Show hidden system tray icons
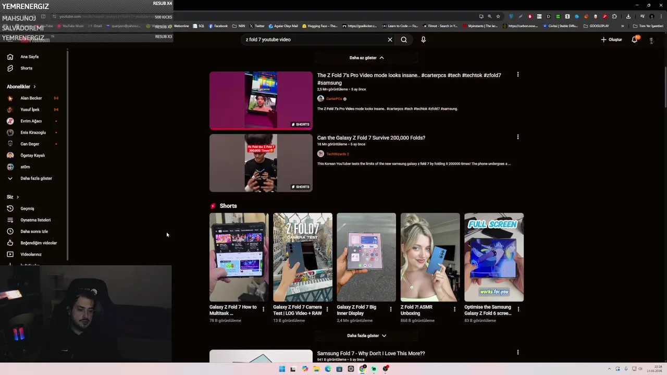This screenshot has width=667, height=375. click(x=610, y=369)
